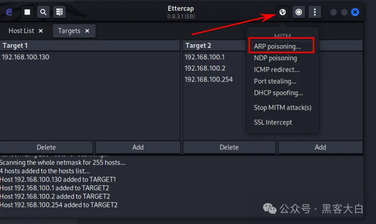Choose NDP poisoning from the MITM menu
The width and height of the screenshot is (376, 224).
[x=275, y=58]
